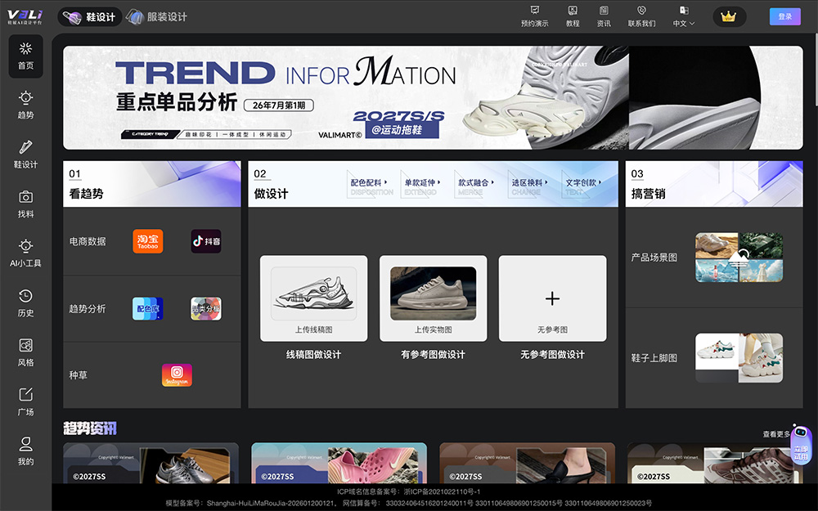Open the 配色库 color library icon
The image size is (818, 511).
tap(147, 309)
